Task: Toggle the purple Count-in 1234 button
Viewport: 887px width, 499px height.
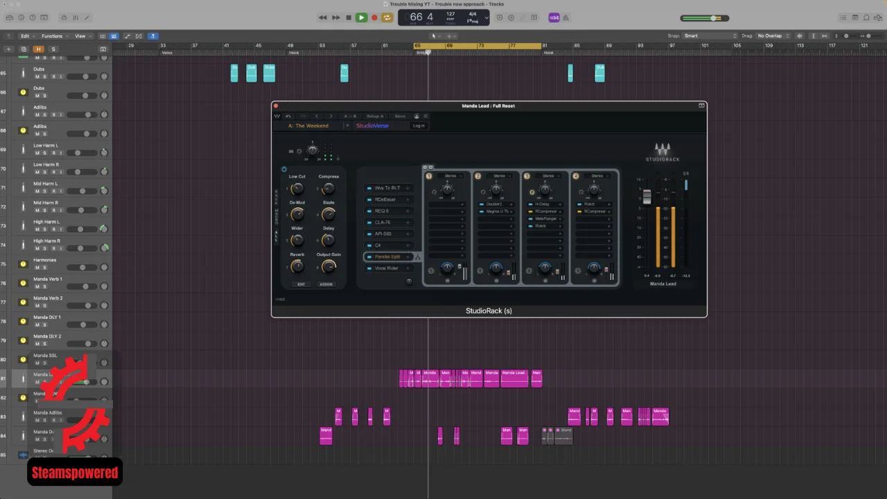Action: 554,17
